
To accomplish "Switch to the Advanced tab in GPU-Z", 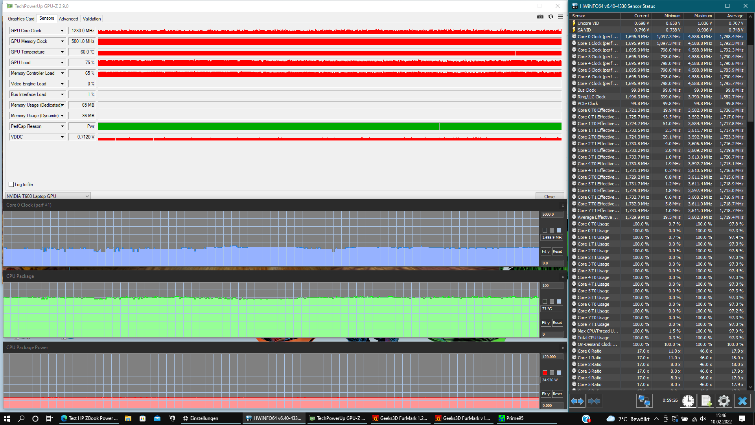I will [68, 19].
